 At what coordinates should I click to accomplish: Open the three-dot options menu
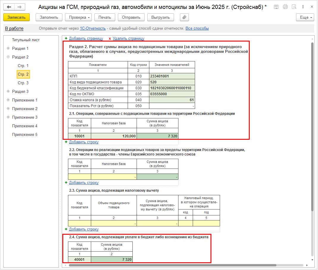click(303, 7)
